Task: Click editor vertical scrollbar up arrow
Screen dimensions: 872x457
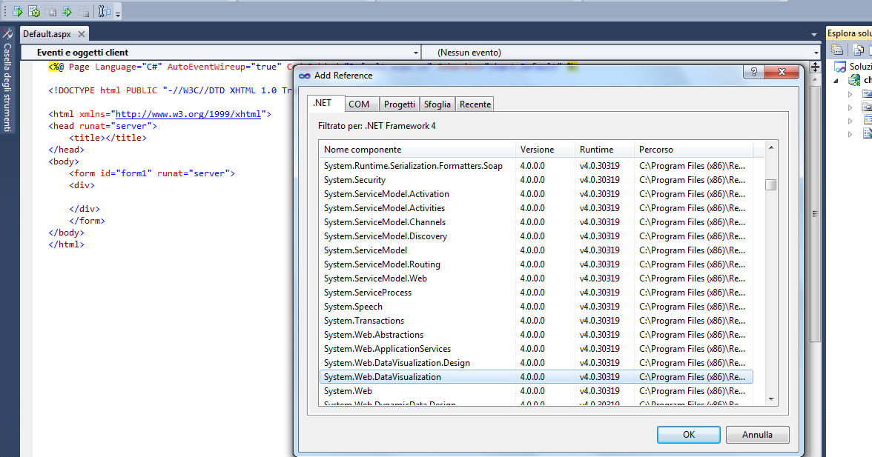Action: (815, 80)
